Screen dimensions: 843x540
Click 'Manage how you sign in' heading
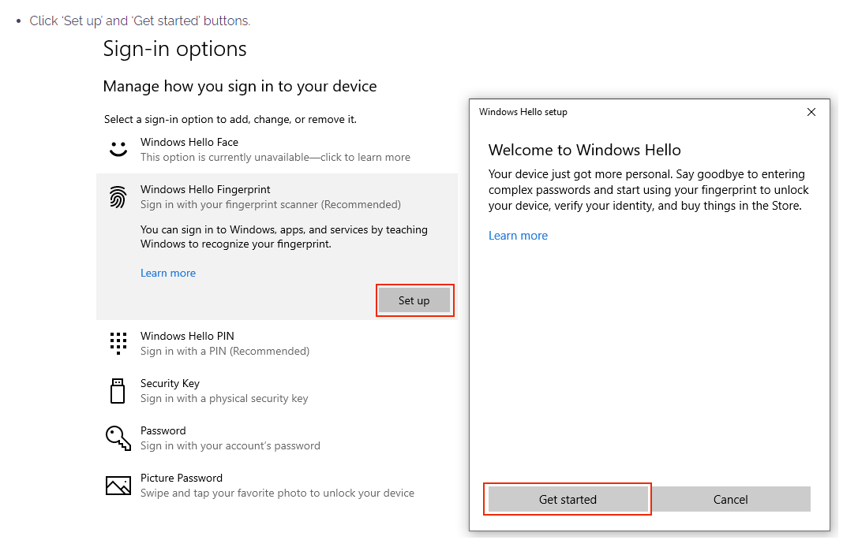point(240,87)
